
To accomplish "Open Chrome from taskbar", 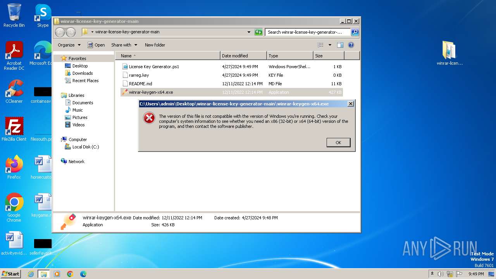I will [70, 274].
